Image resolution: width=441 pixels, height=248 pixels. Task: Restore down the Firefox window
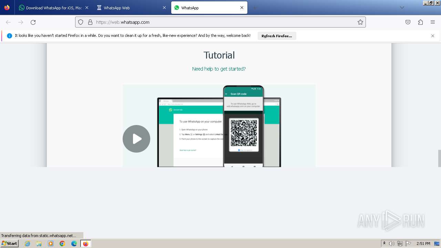[x=431, y=3]
